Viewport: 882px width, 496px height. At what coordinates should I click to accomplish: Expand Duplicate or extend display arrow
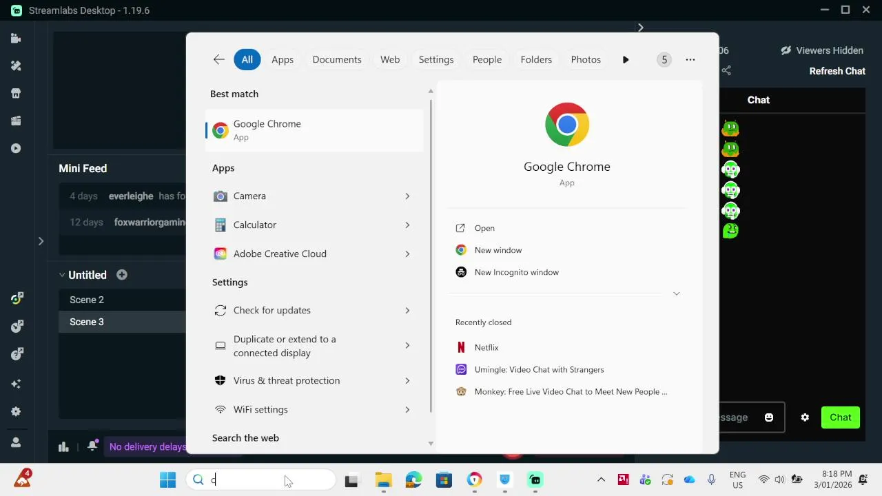pyautogui.click(x=407, y=346)
